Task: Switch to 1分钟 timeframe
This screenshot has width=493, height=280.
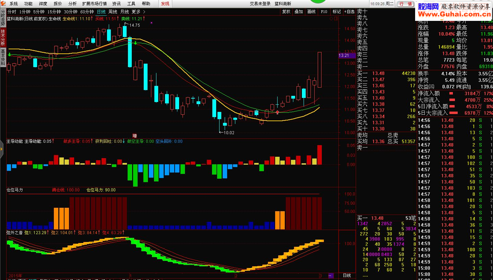Action: [x=25, y=12]
